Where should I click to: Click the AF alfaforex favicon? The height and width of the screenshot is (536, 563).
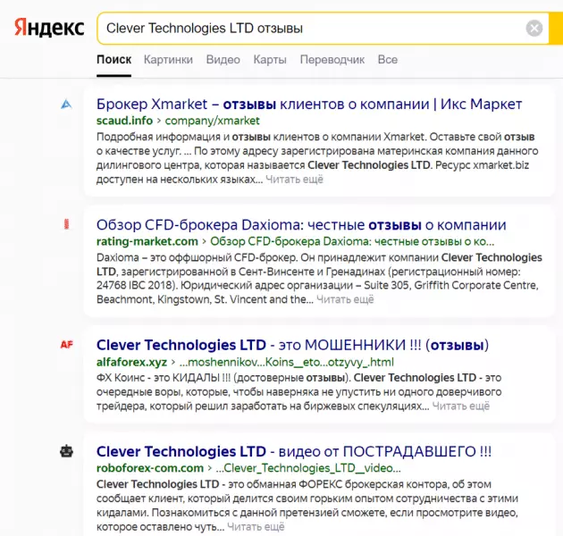(66, 345)
